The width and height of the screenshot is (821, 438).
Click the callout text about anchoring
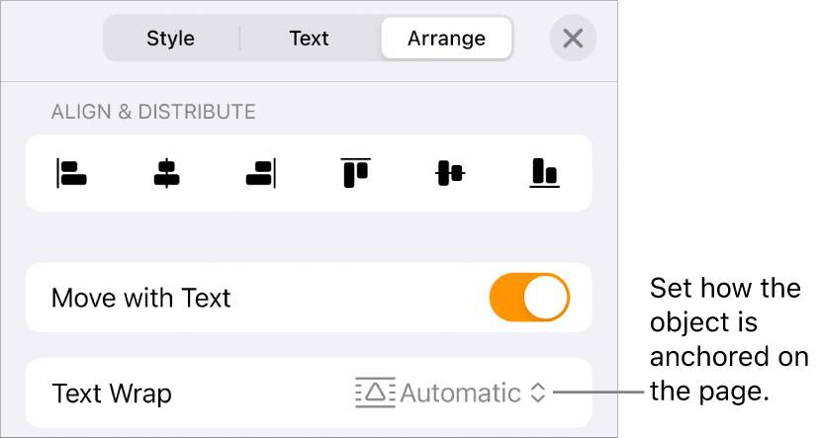click(727, 340)
